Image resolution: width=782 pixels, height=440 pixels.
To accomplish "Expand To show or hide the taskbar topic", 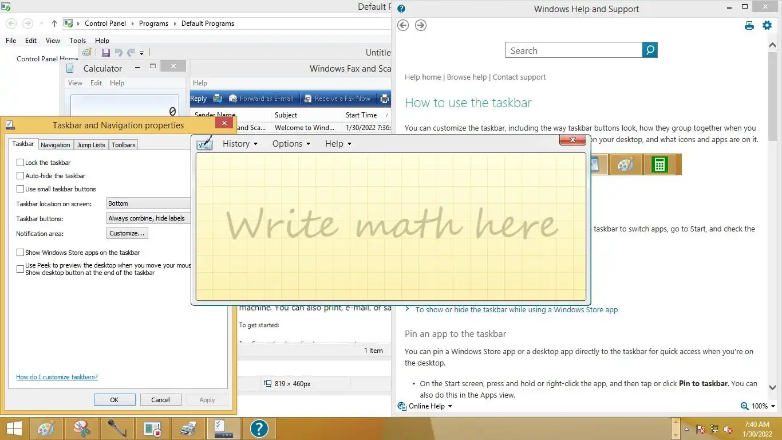I will pos(517,309).
